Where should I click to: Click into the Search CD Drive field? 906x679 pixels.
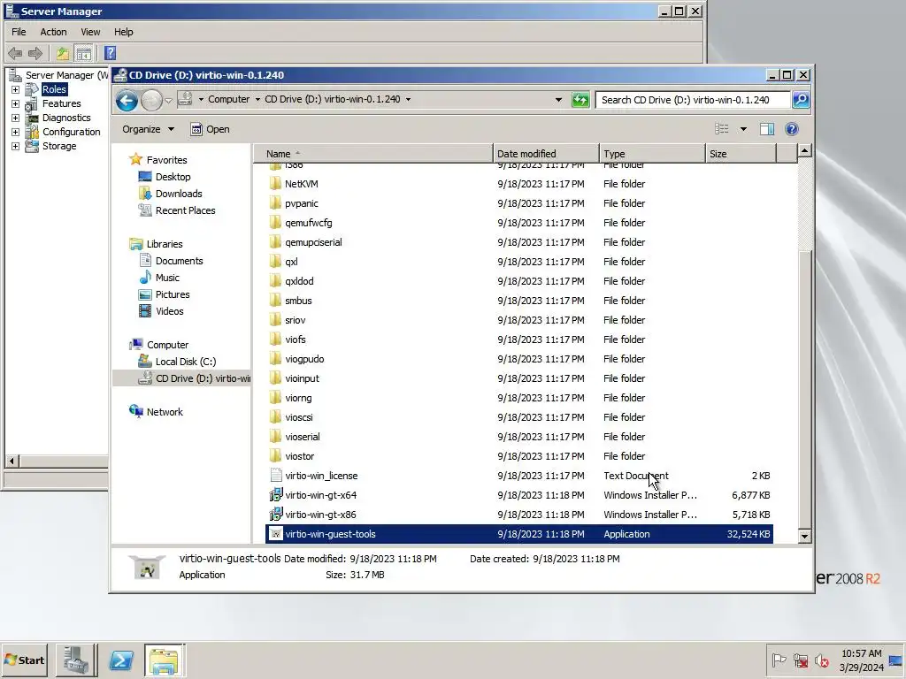[x=692, y=100]
